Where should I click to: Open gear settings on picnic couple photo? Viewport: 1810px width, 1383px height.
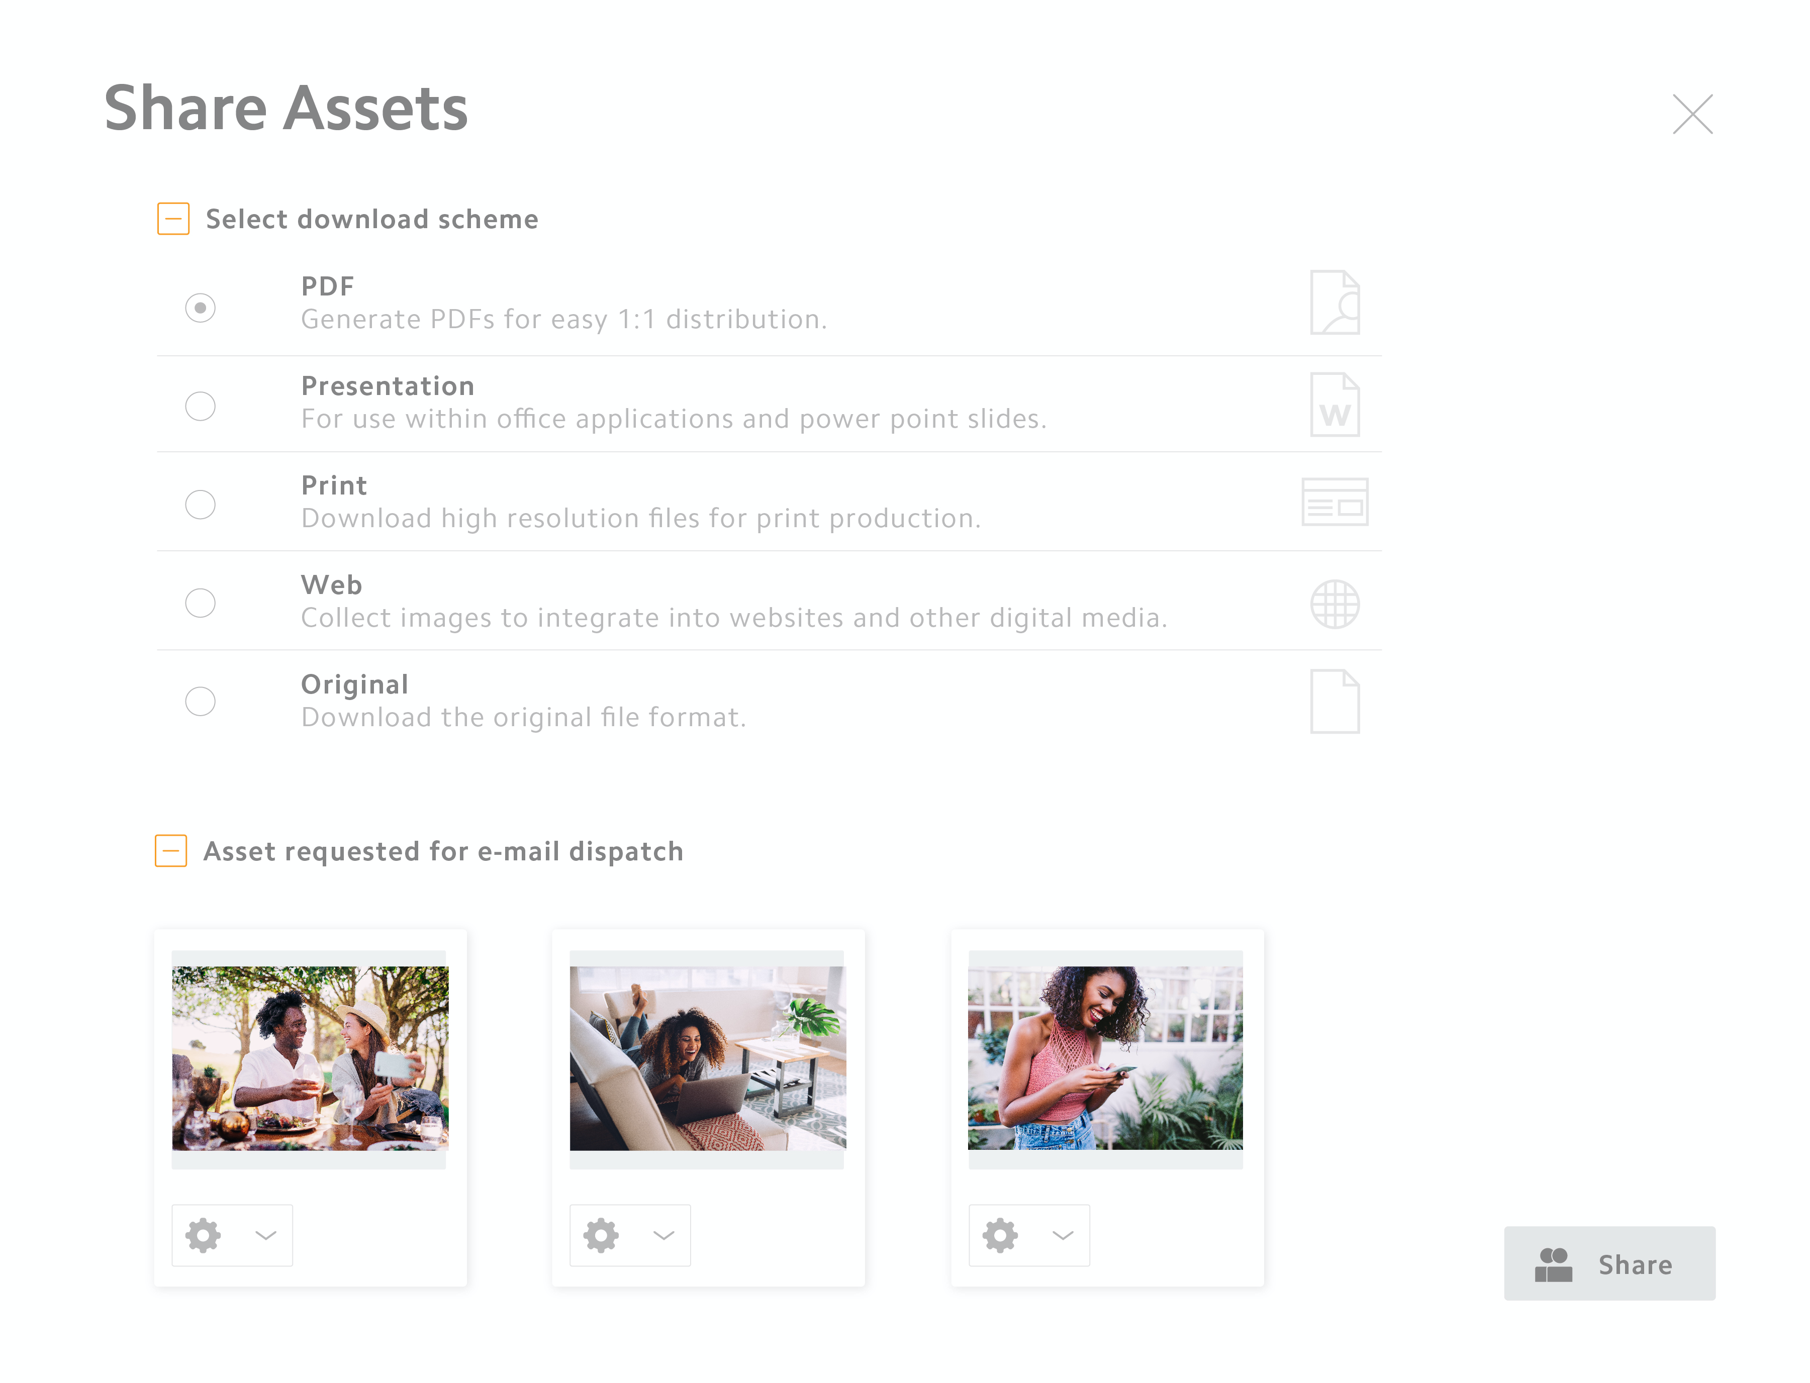tap(203, 1235)
